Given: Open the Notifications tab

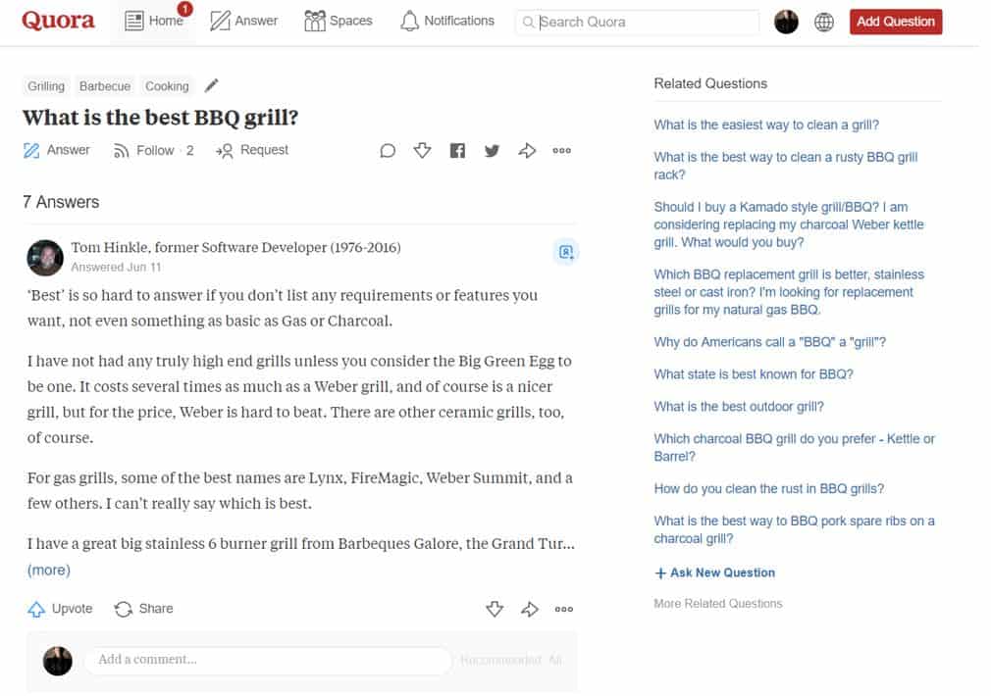Looking at the screenshot, I should click(x=447, y=21).
